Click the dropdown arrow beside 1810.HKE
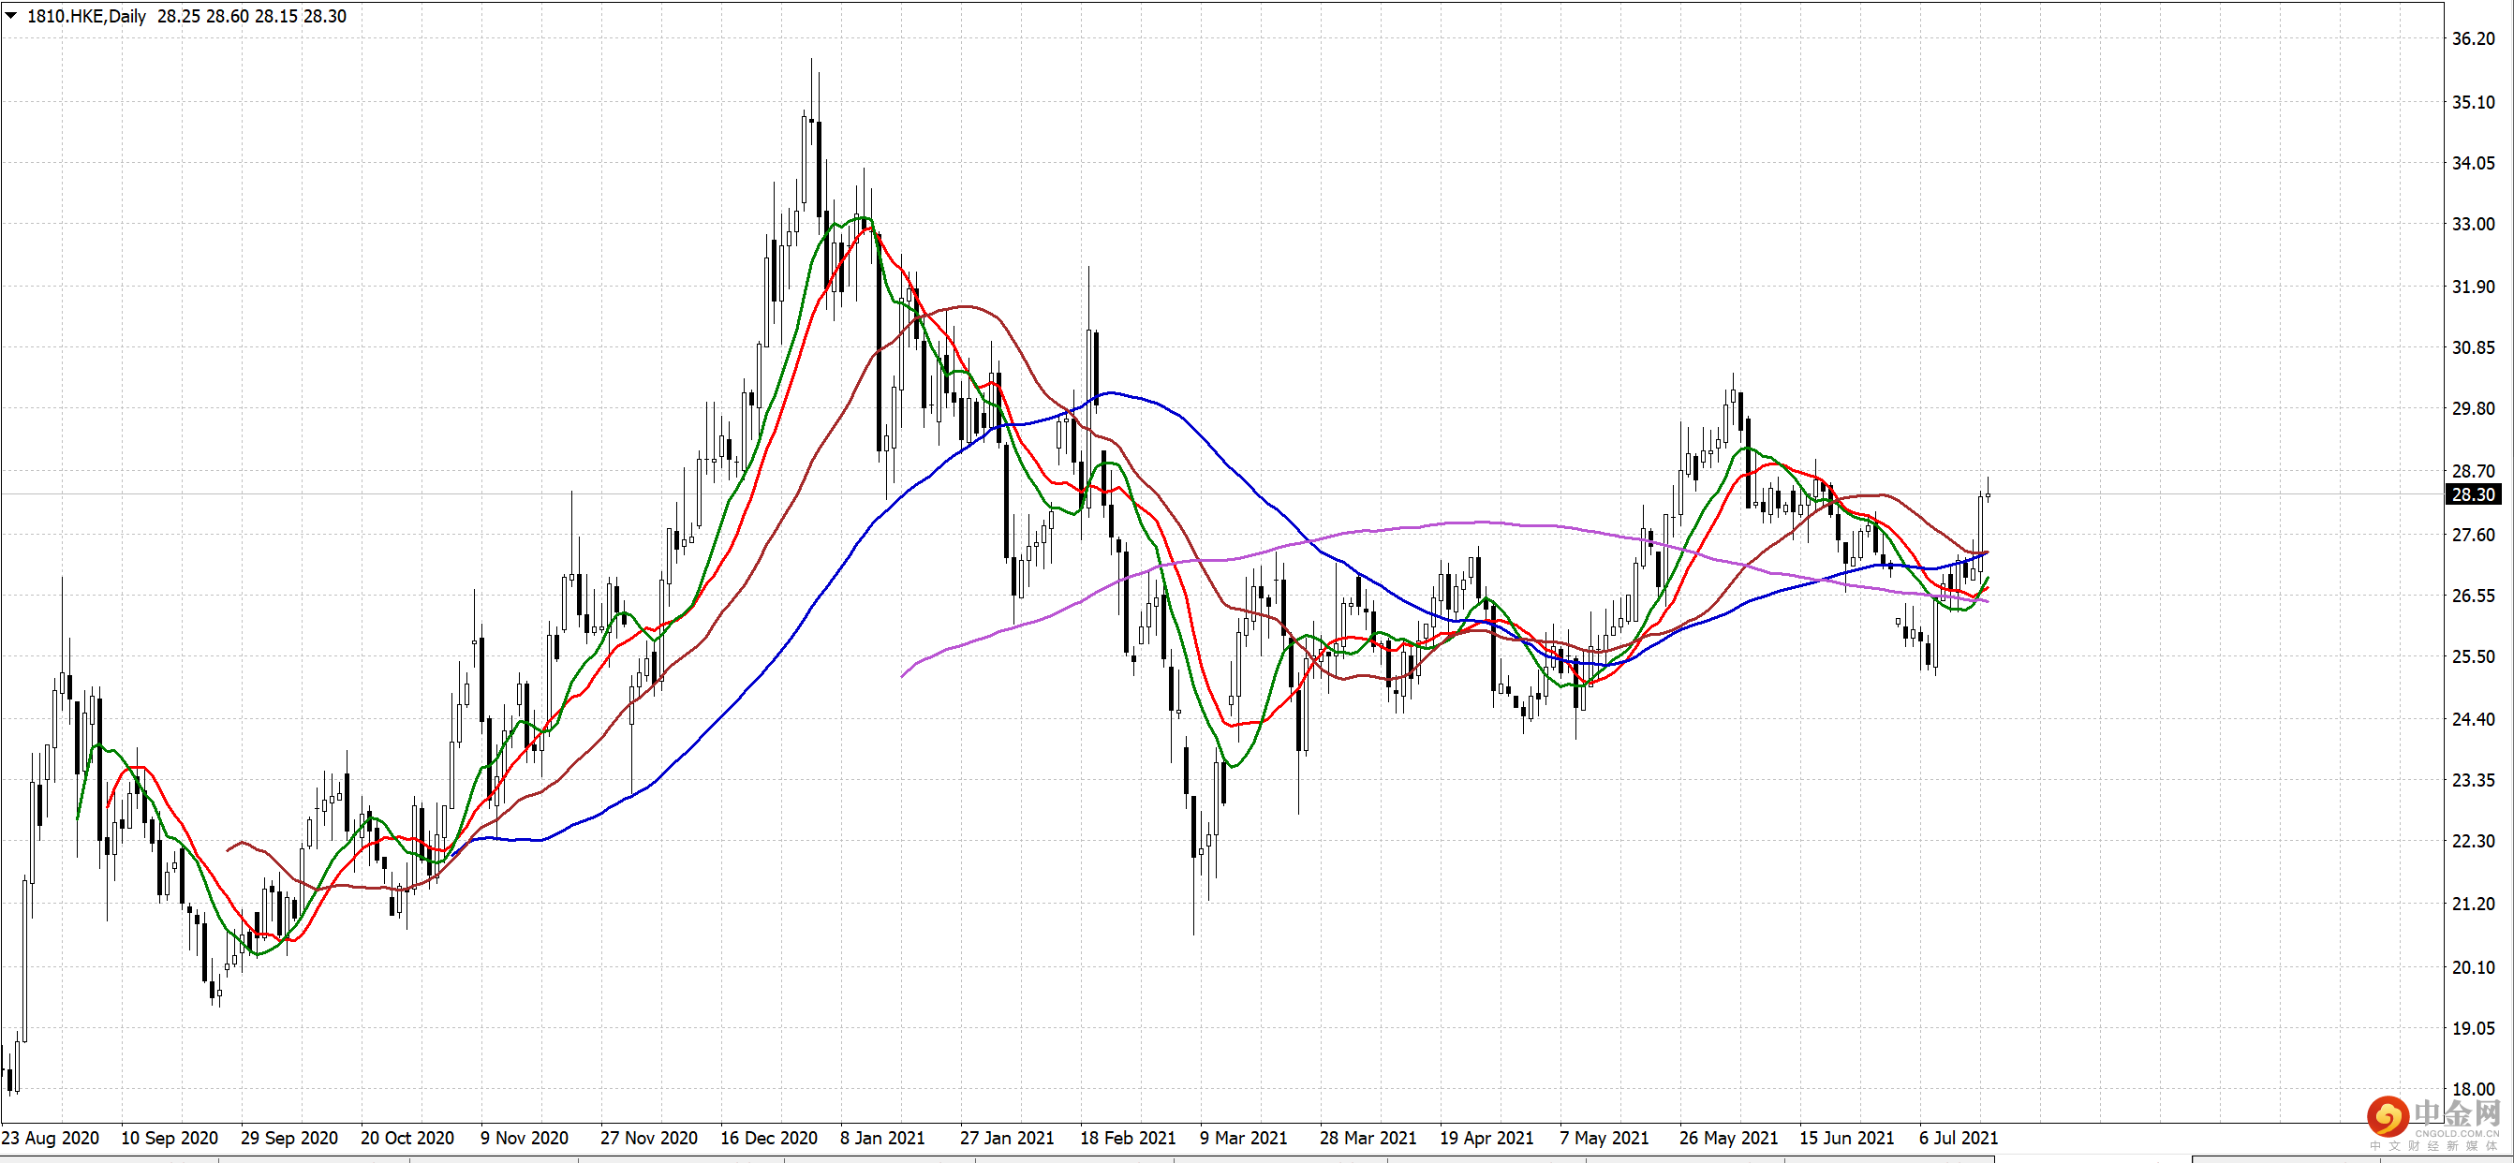2514x1163 pixels. point(10,16)
